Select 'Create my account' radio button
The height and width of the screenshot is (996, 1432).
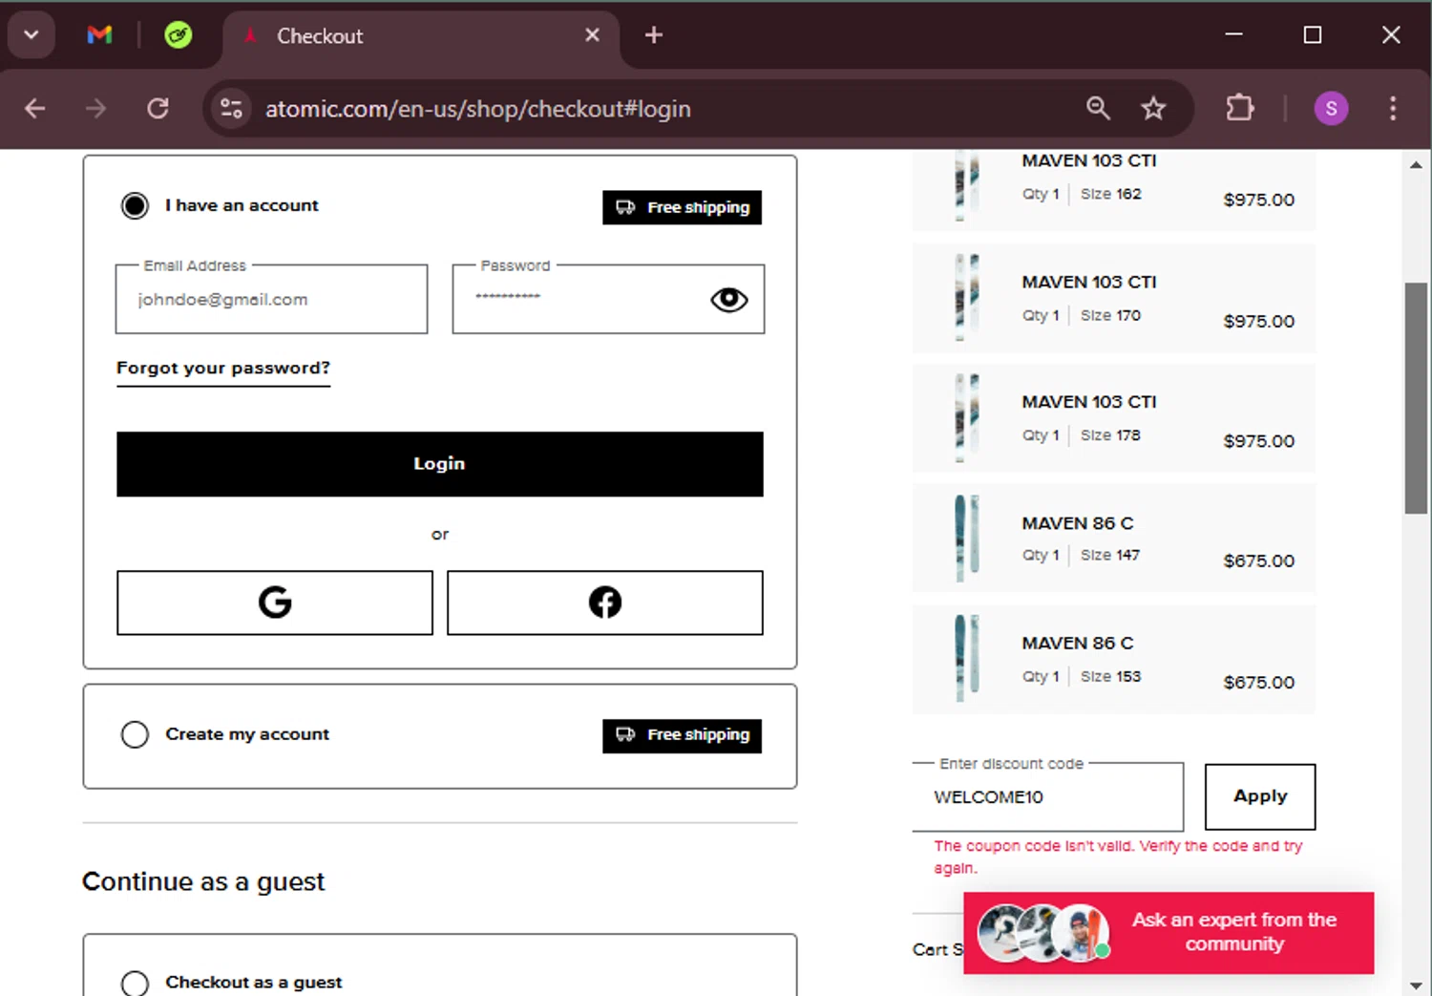coord(135,734)
